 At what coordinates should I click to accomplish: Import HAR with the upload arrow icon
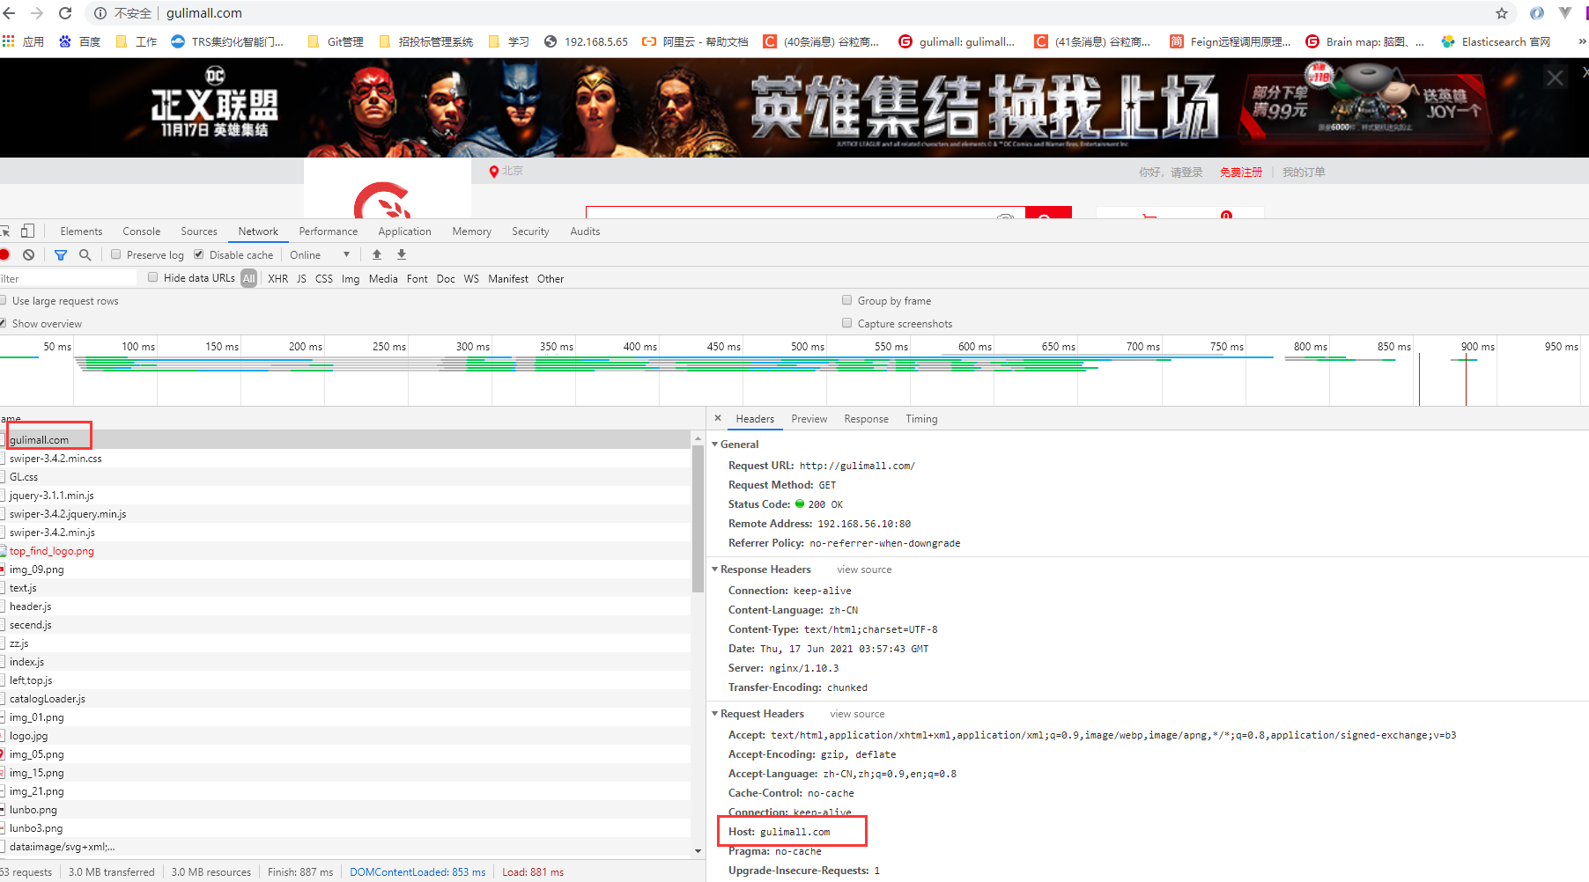coord(377,254)
